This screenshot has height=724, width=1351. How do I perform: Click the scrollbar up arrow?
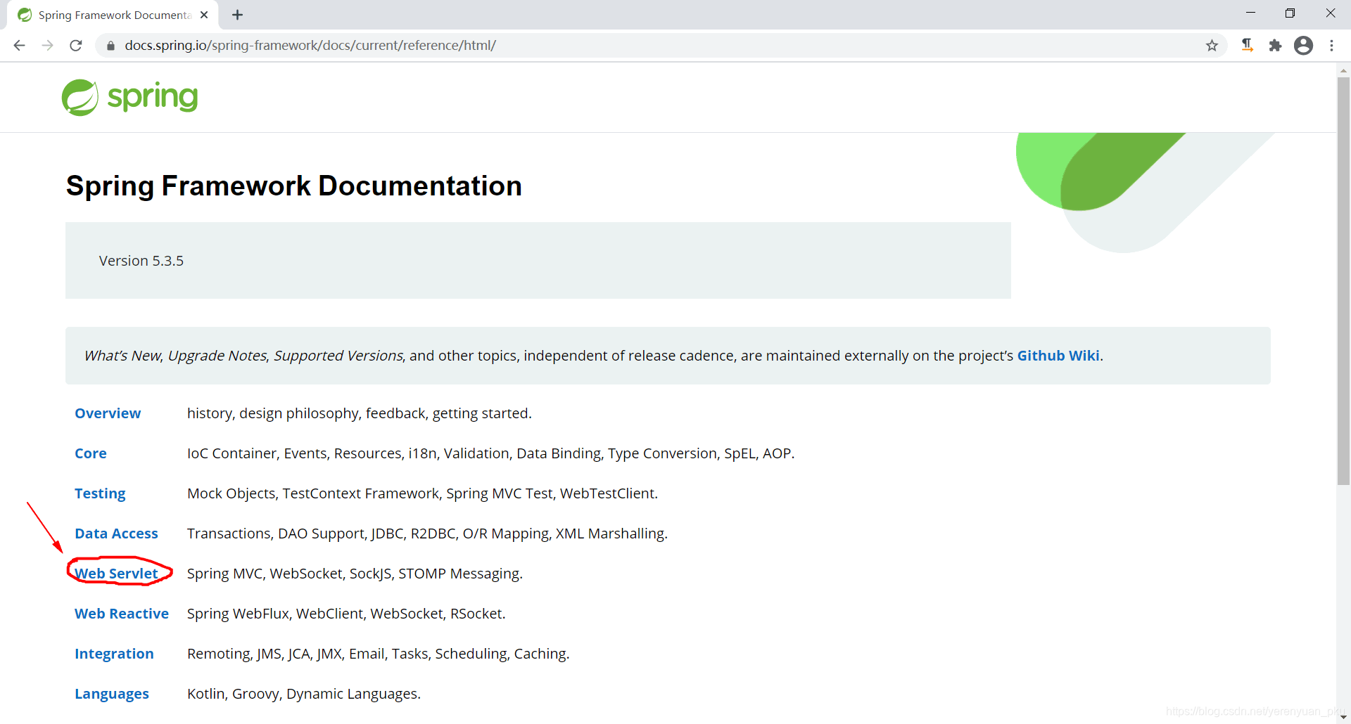pyautogui.click(x=1343, y=70)
